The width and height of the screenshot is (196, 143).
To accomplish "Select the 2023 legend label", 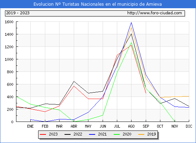I will tap(53, 134).
